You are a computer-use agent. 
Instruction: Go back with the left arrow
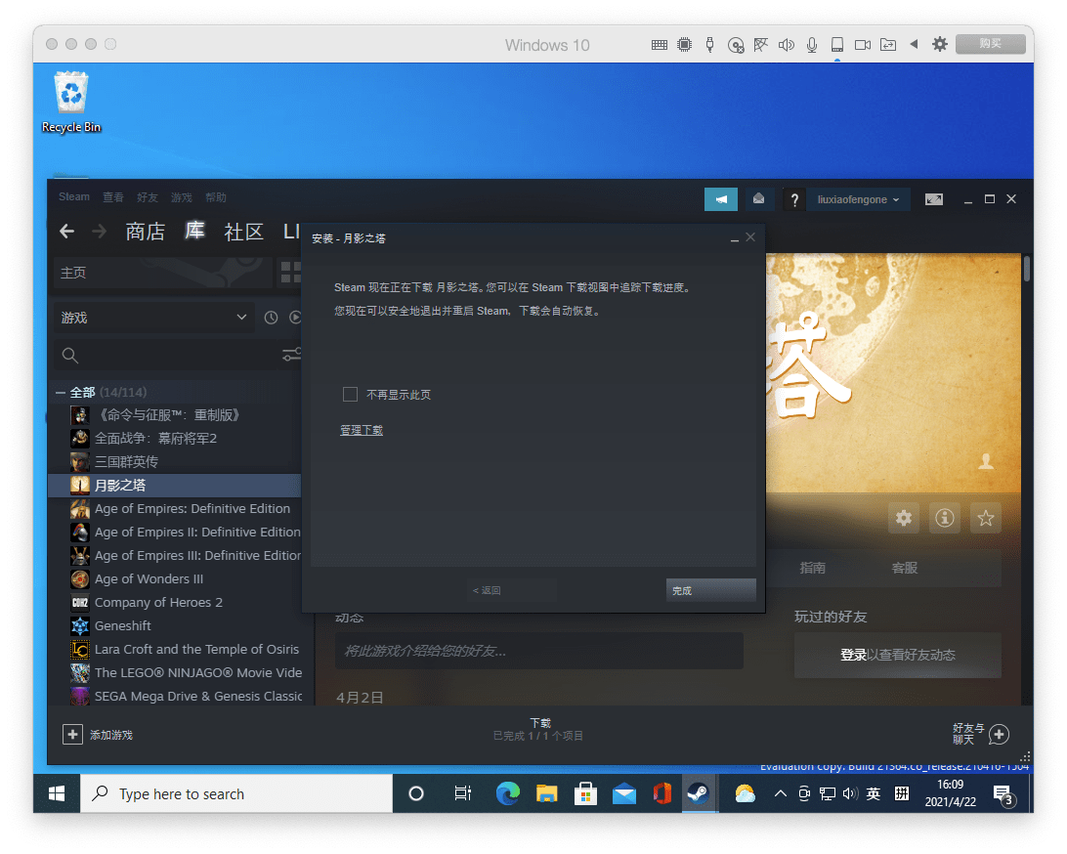tap(66, 232)
